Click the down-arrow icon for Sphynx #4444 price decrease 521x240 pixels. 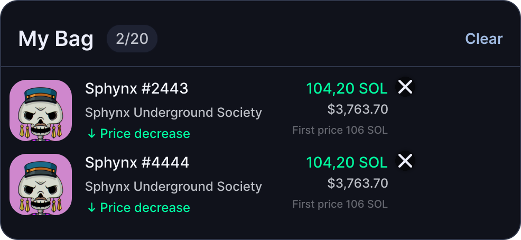click(91, 207)
